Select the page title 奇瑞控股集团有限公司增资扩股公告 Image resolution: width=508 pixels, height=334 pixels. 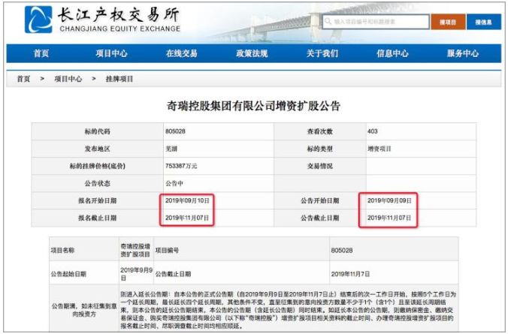click(x=253, y=106)
